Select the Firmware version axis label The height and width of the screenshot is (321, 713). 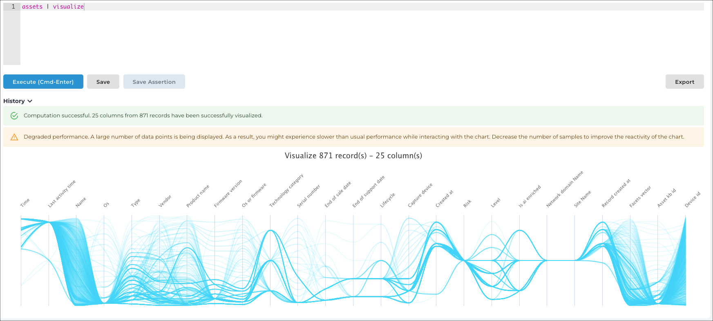pos(228,193)
